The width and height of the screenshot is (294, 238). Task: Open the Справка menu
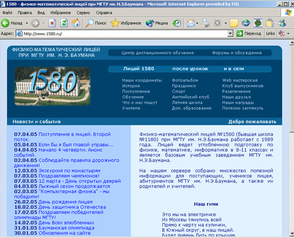104,12
